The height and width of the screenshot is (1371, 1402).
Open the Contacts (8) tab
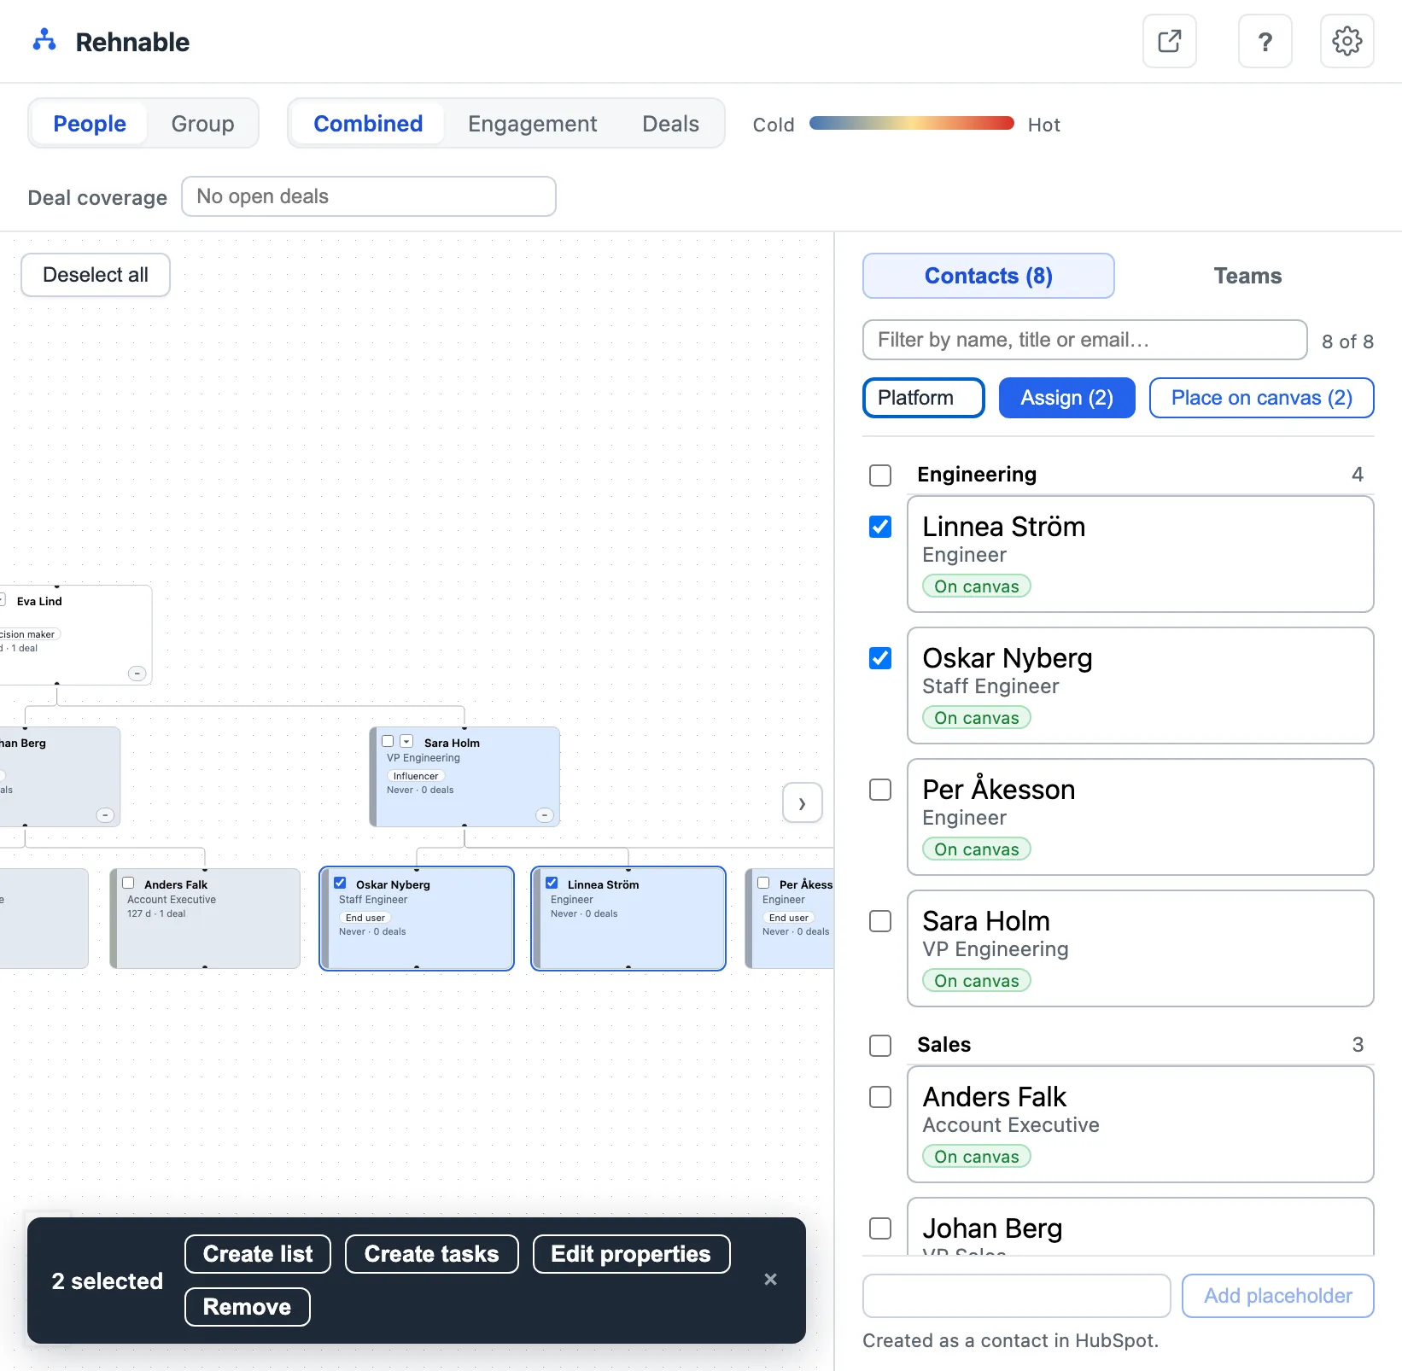point(989,276)
